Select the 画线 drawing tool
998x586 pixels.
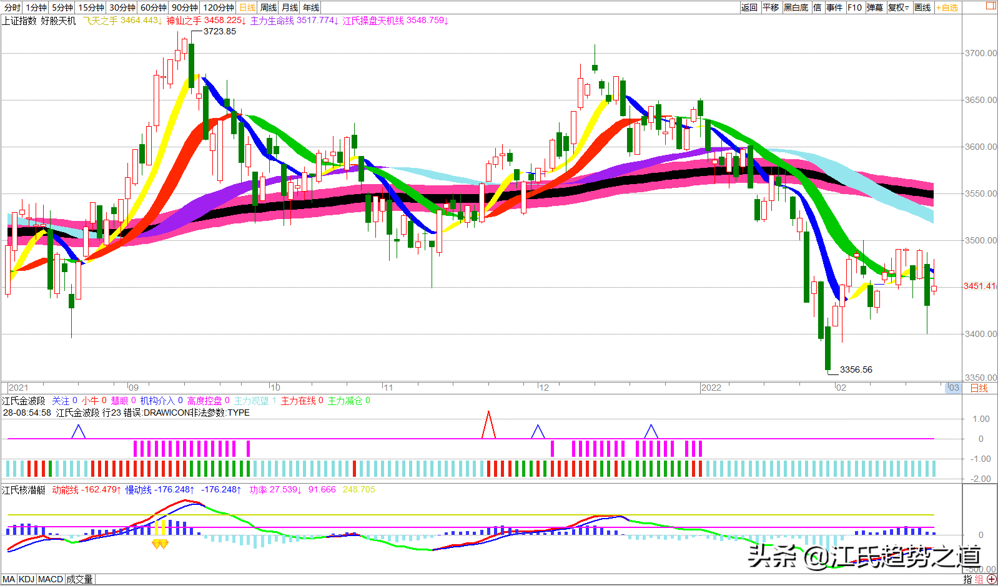pyautogui.click(x=922, y=7)
